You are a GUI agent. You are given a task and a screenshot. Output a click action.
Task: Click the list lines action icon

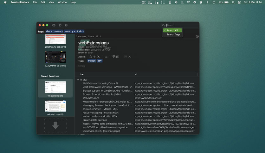(x=106, y=57)
